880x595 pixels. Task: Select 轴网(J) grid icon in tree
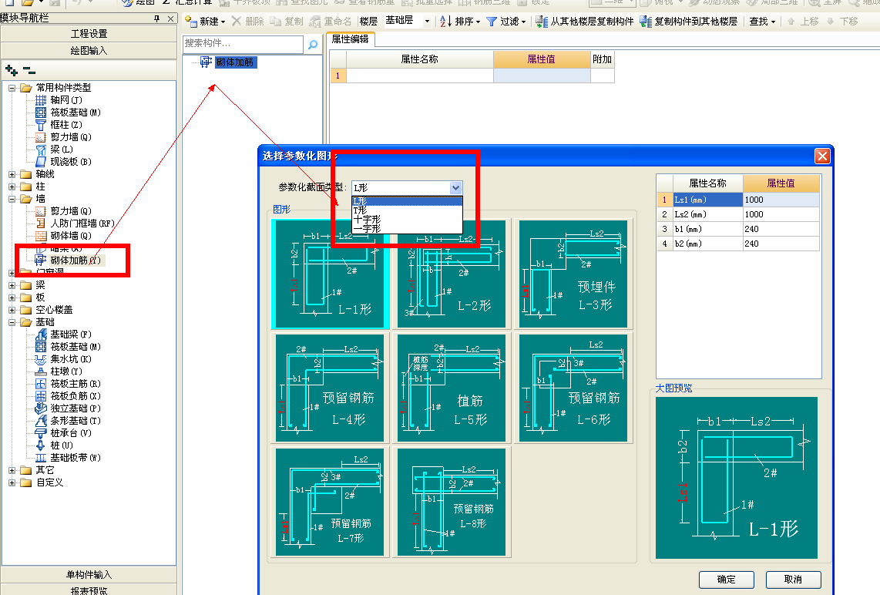[41, 100]
